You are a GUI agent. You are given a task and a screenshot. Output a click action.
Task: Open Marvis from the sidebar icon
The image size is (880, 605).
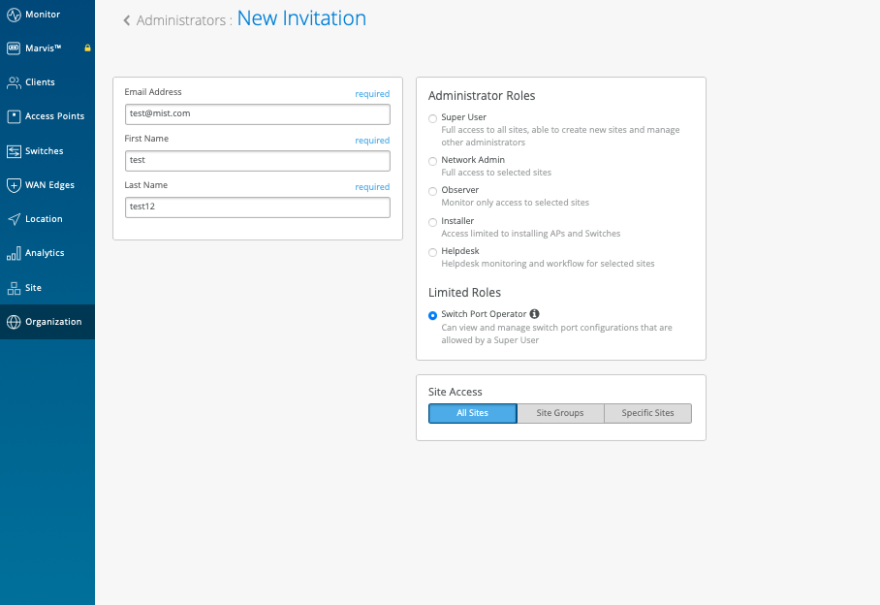[14, 48]
